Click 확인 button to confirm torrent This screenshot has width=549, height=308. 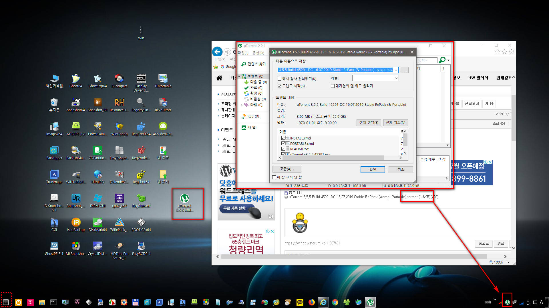coord(372,169)
